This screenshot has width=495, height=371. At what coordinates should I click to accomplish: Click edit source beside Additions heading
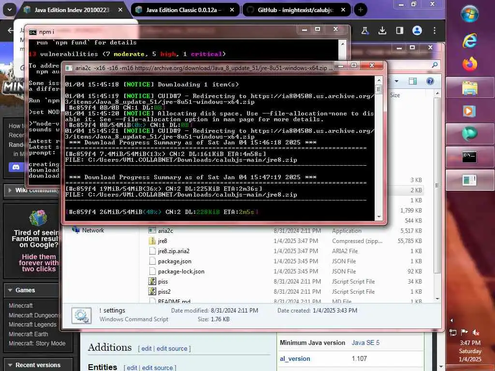[172, 349]
